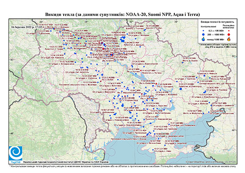The width and height of the screenshot is (245, 173).
Task: Click the large blue circle legend symbol
Action: [x=204, y=34]
